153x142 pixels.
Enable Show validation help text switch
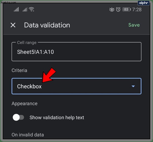pos(18,117)
